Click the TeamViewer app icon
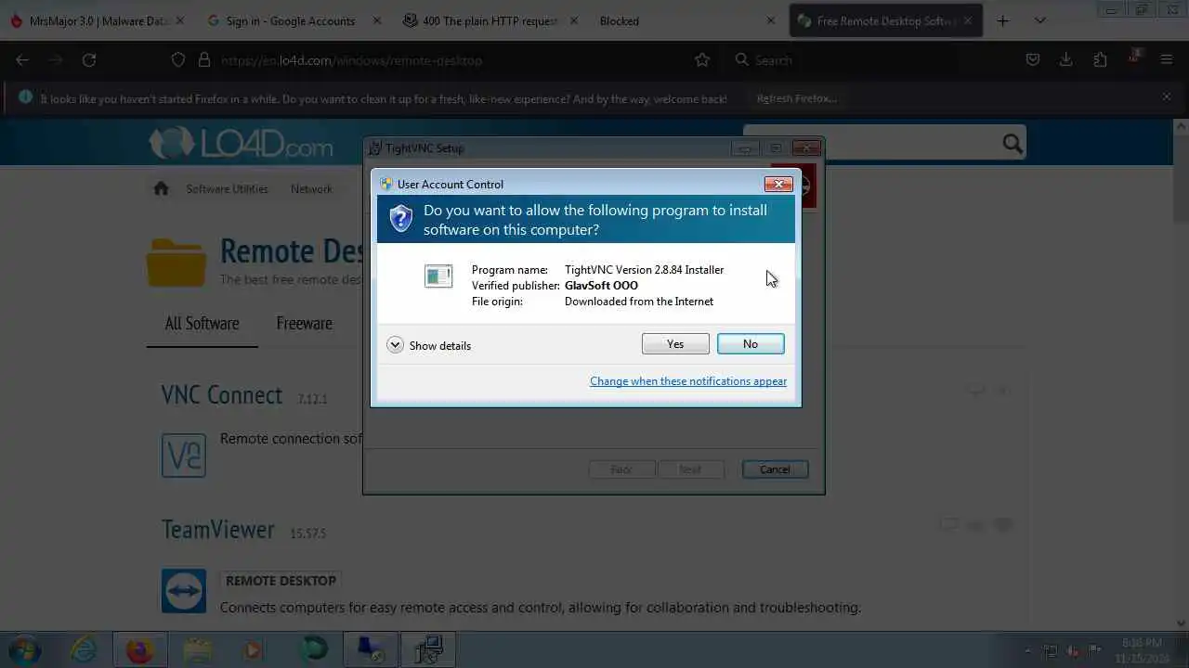 pyautogui.click(x=184, y=591)
